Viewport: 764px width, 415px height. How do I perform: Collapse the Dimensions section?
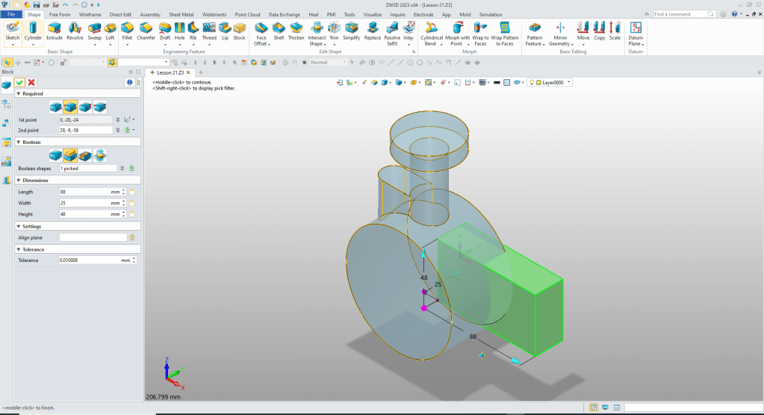coord(17,180)
